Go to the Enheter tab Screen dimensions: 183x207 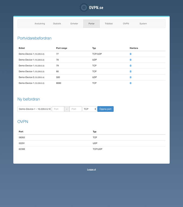[74, 24]
